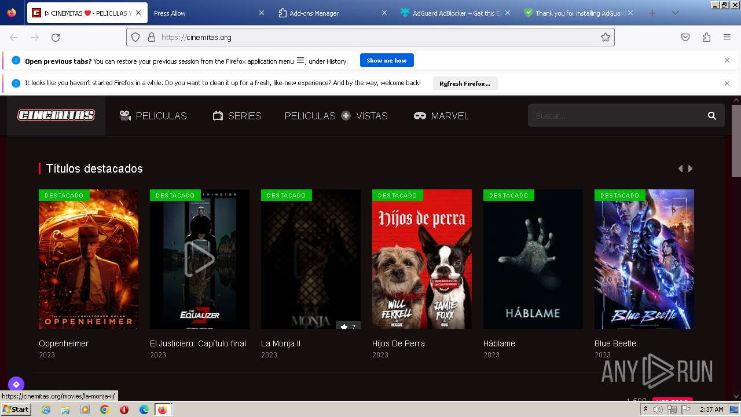Open Peliculas más Vistas section
741x417 pixels.
(336, 116)
